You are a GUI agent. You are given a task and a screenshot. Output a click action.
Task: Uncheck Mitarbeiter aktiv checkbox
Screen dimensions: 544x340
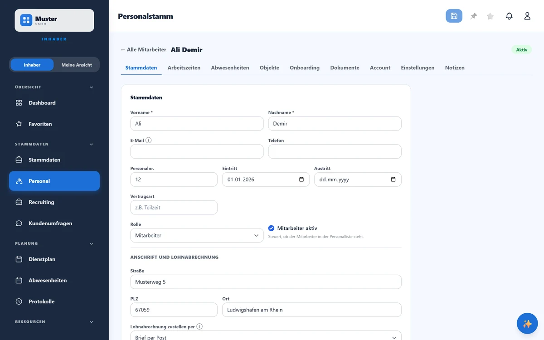click(x=271, y=228)
